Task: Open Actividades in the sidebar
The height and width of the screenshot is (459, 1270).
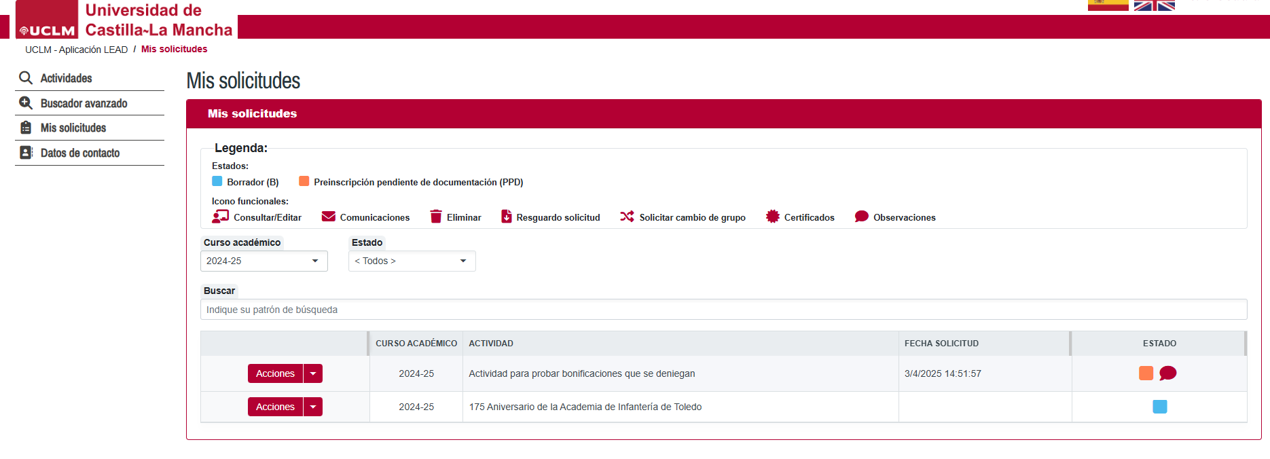Action: pyautogui.click(x=66, y=78)
